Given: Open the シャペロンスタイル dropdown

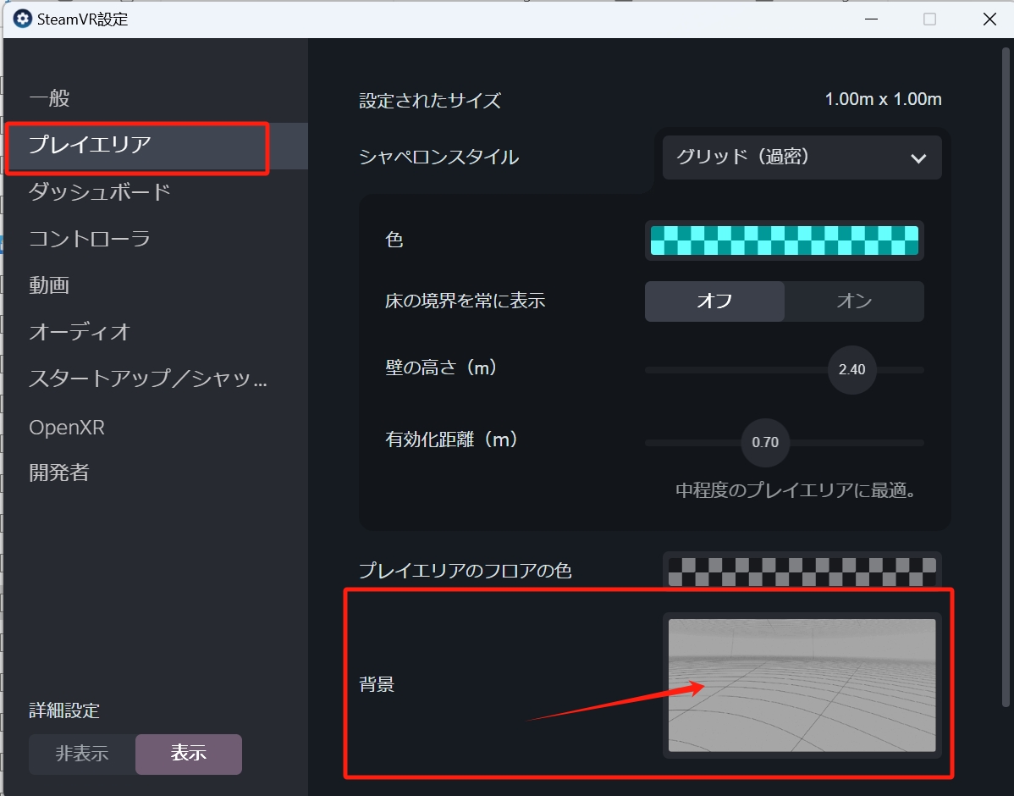Looking at the screenshot, I should point(802,158).
